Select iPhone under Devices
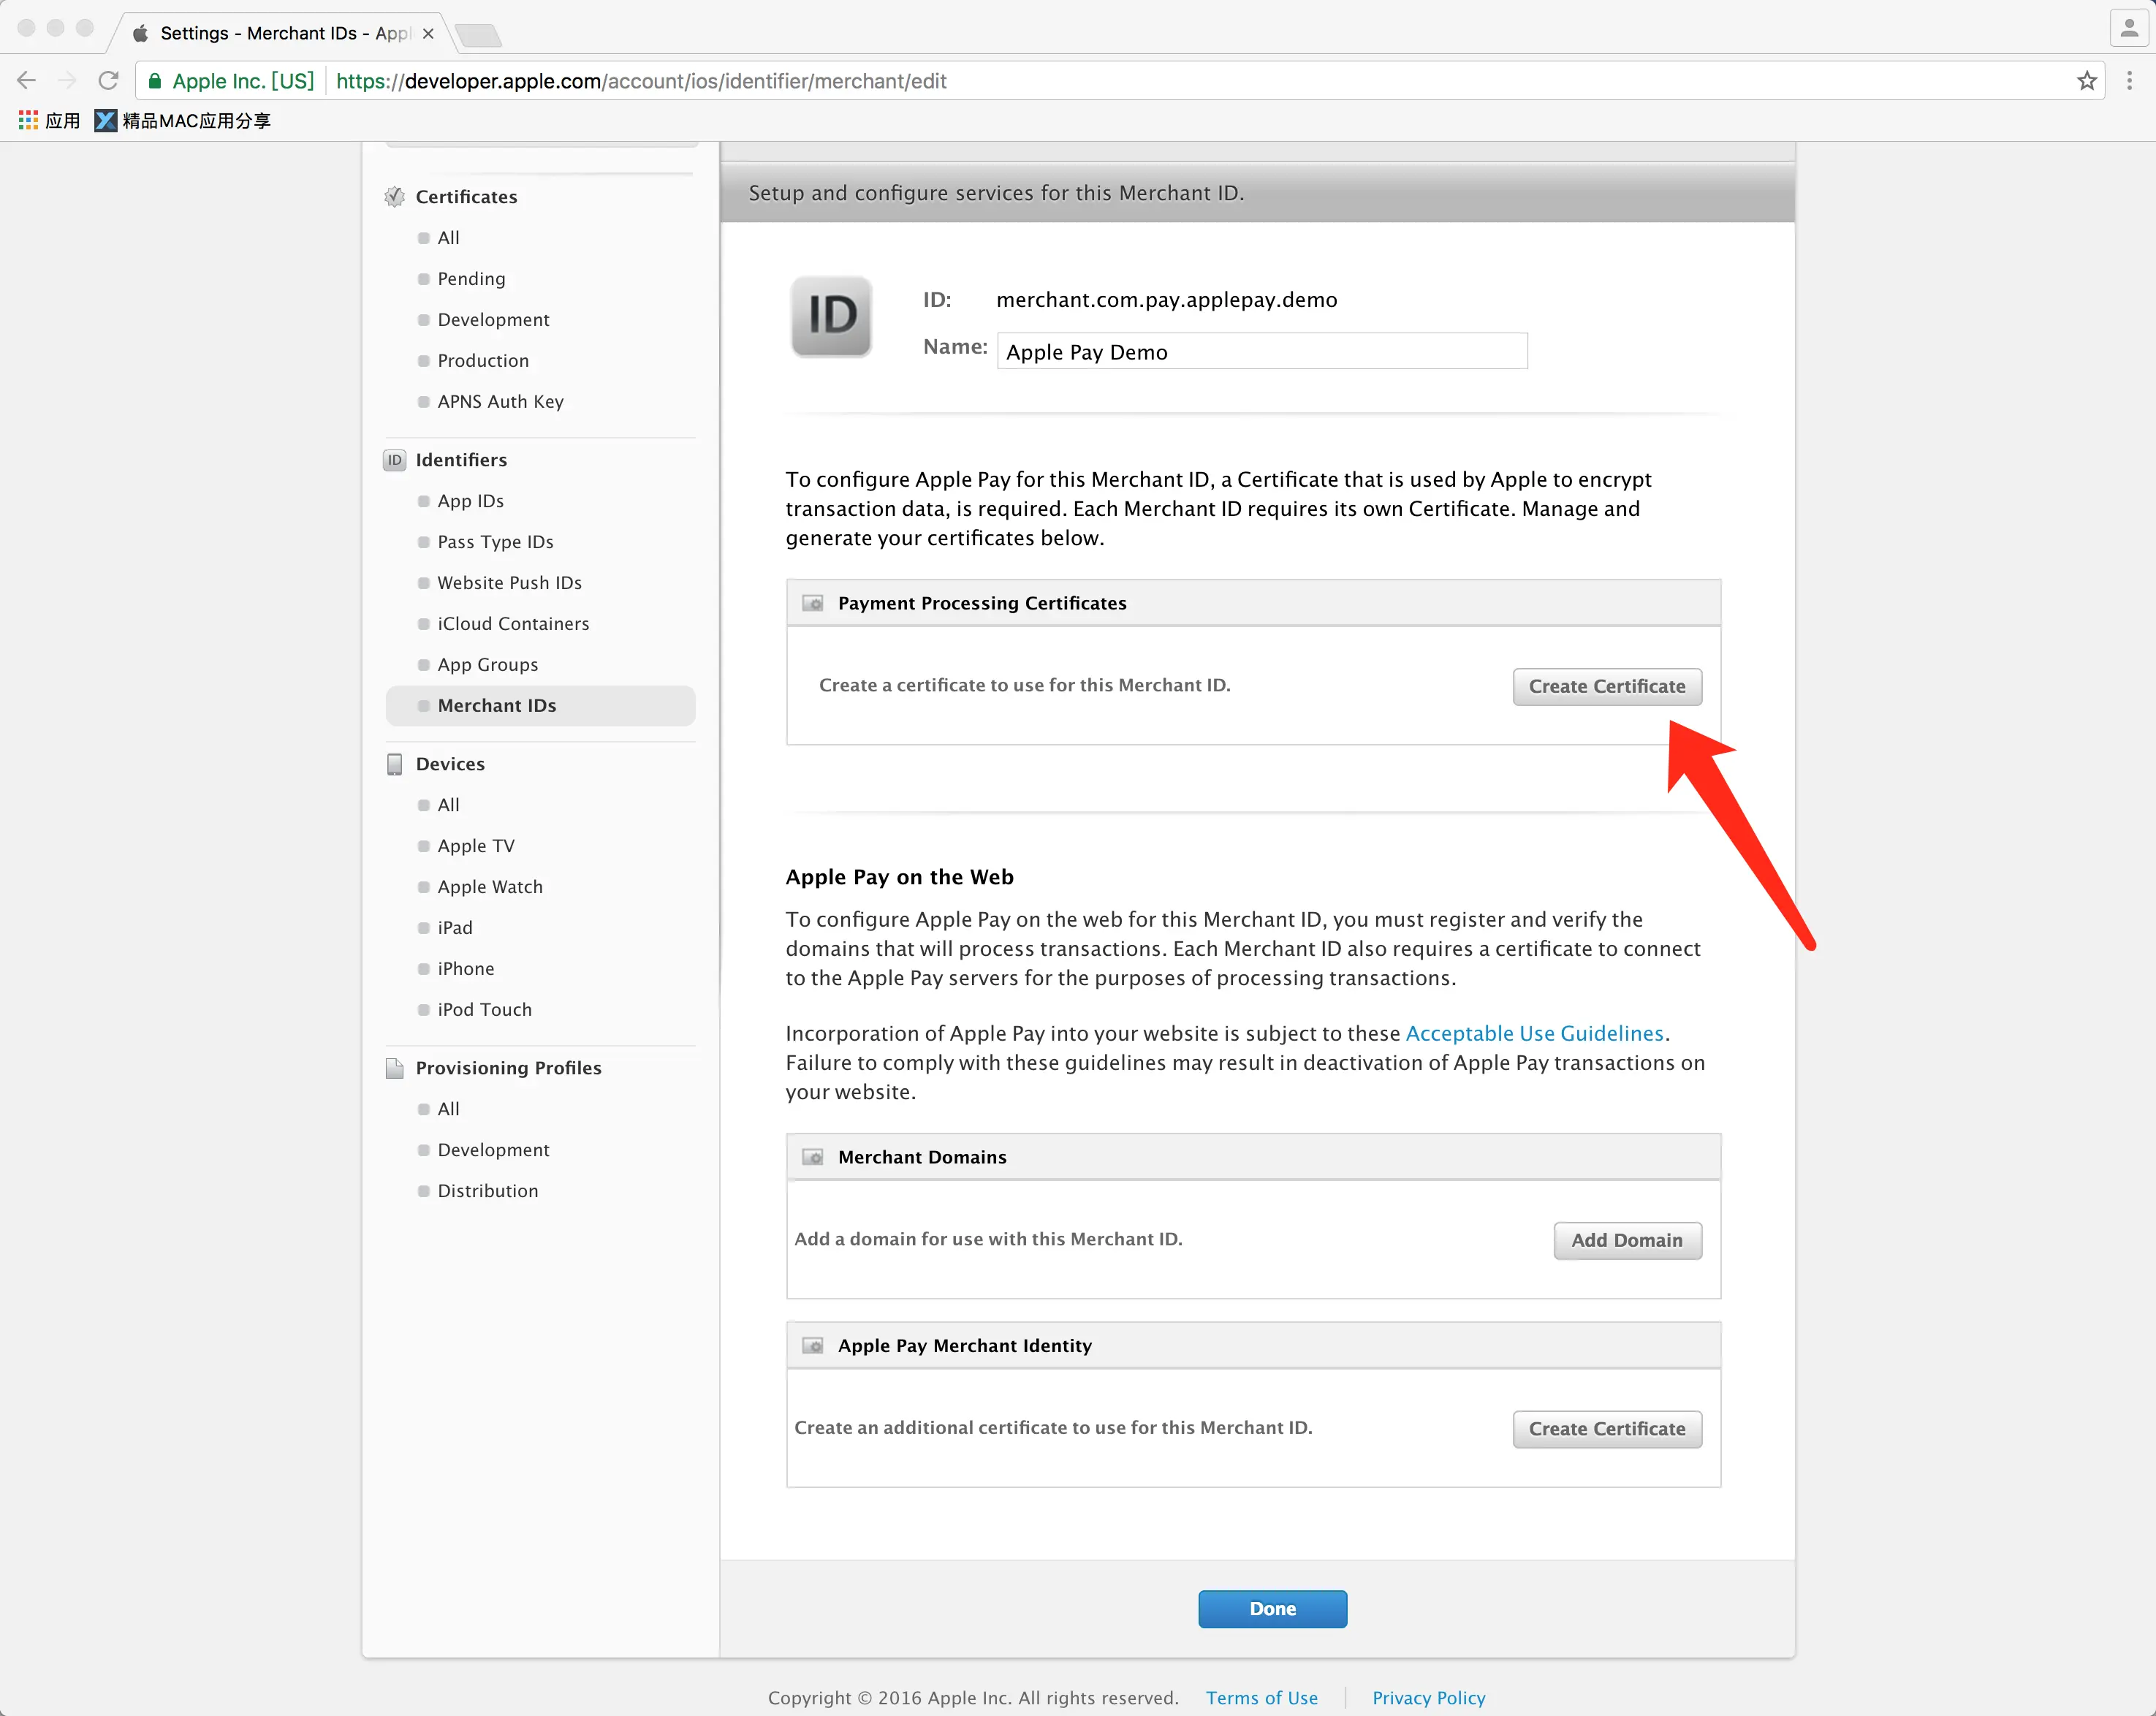The height and width of the screenshot is (1716, 2156). coord(465,968)
